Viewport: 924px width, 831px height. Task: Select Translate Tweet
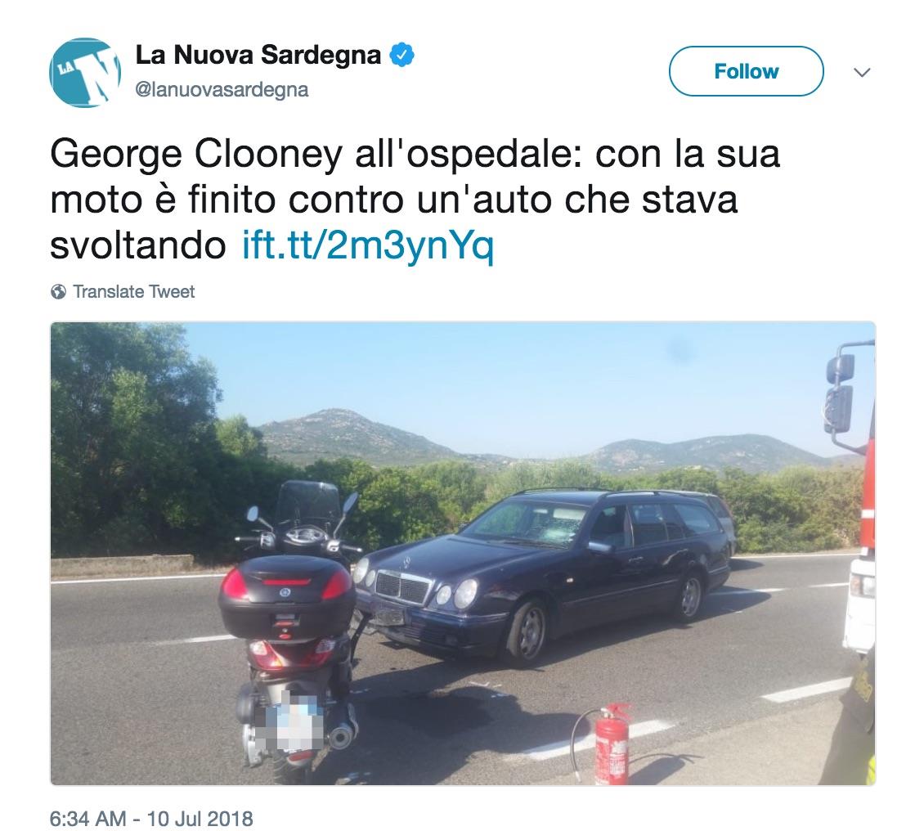pos(134,292)
